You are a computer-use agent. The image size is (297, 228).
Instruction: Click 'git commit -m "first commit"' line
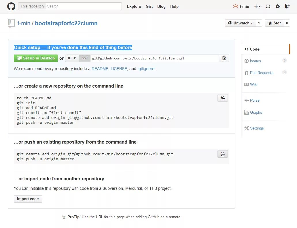pyautogui.click(x=49, y=113)
